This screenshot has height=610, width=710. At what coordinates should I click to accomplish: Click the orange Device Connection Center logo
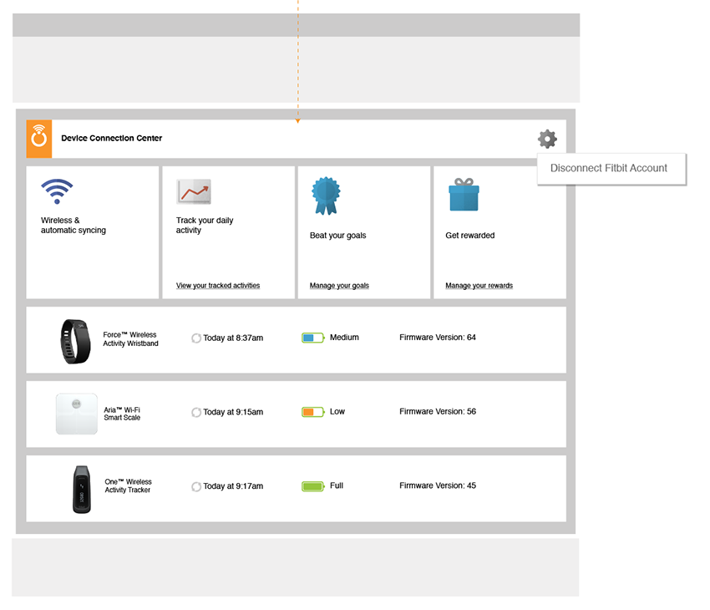coord(39,139)
